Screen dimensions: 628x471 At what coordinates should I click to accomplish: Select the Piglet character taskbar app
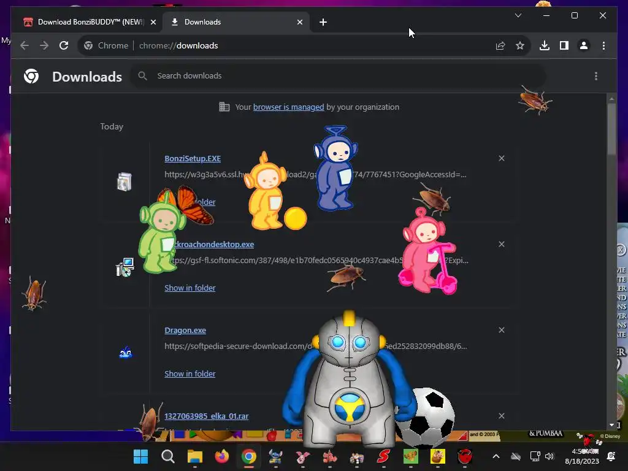303,456
